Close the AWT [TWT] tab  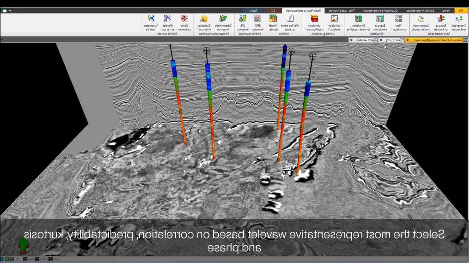(x=381, y=40)
